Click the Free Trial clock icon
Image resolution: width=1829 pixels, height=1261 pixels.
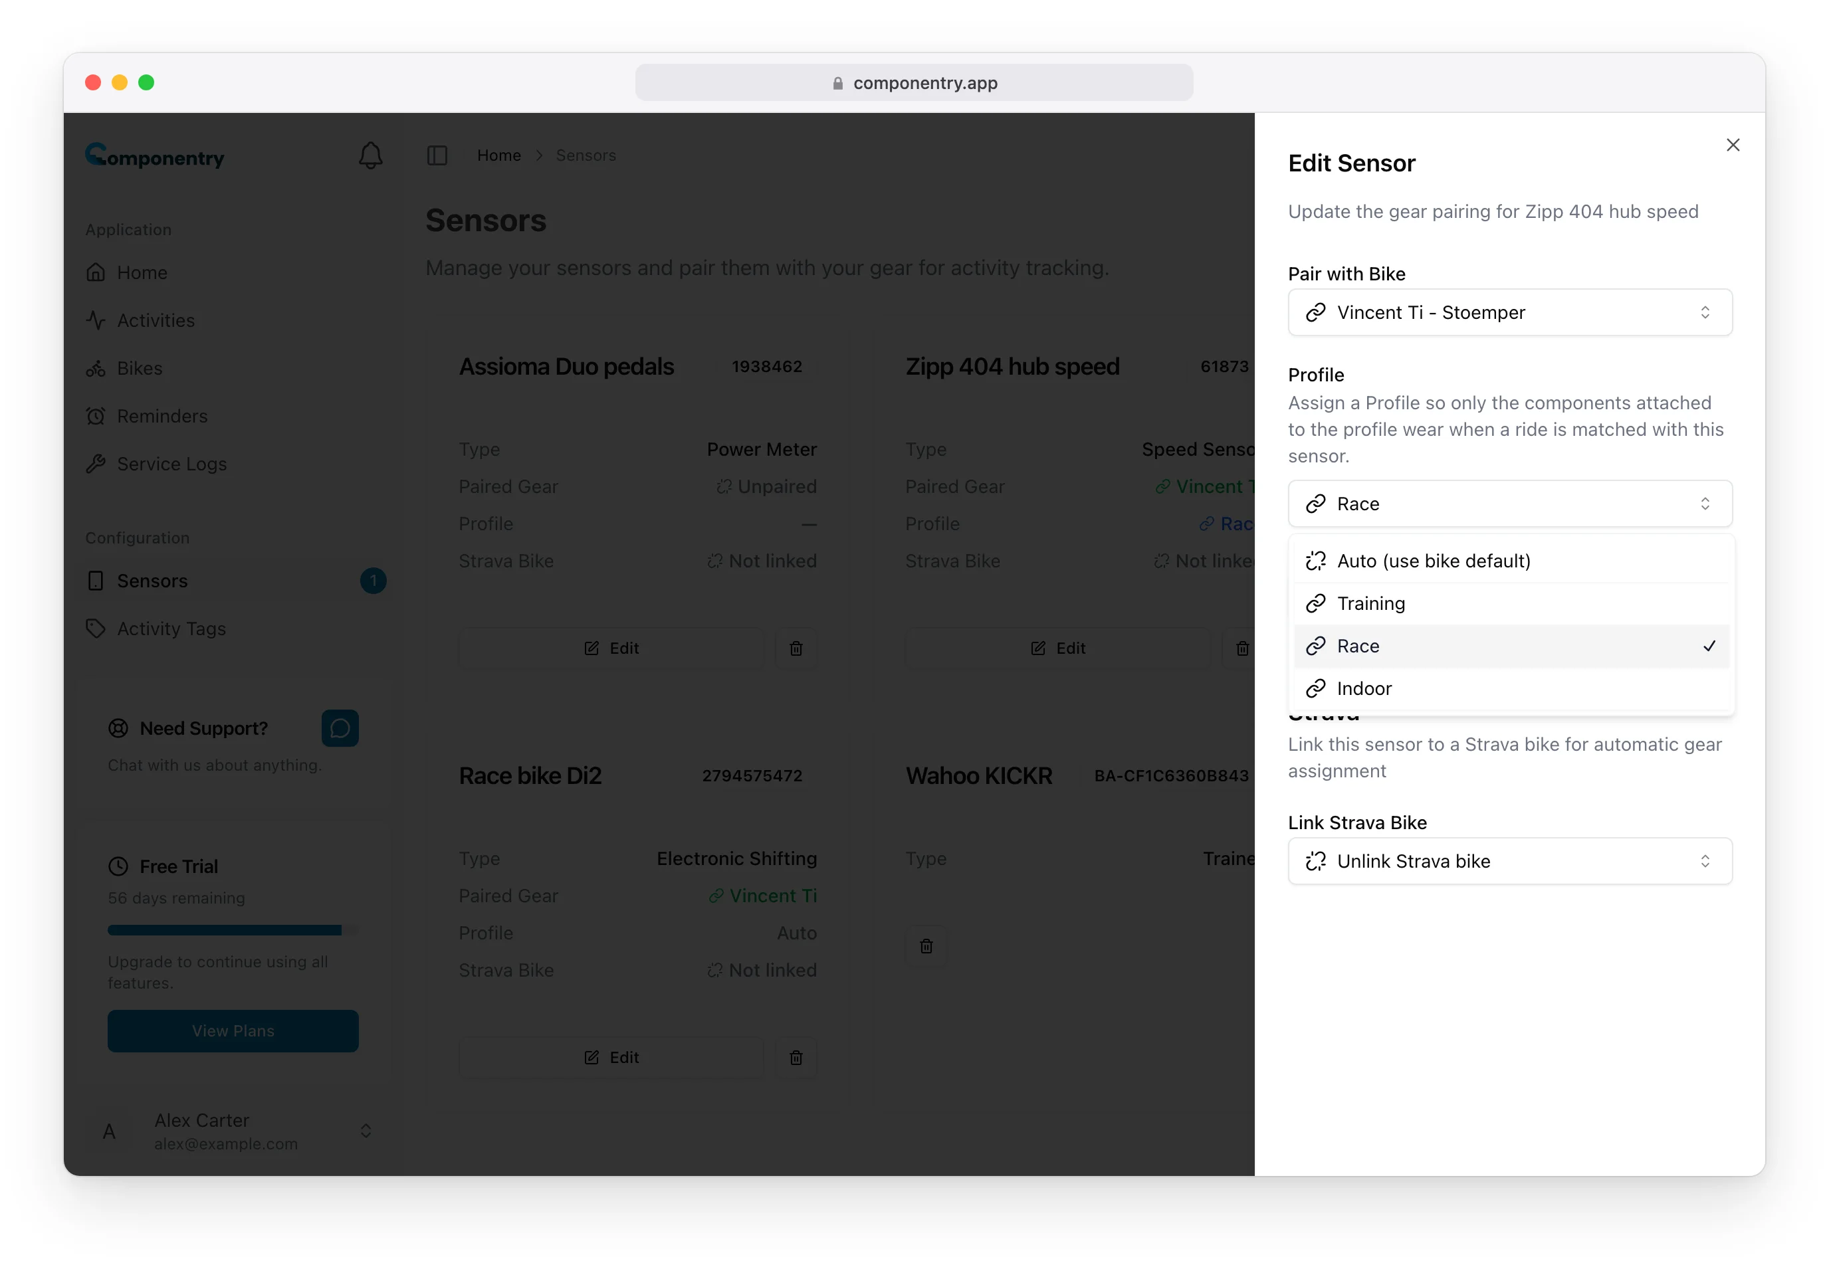[118, 866]
